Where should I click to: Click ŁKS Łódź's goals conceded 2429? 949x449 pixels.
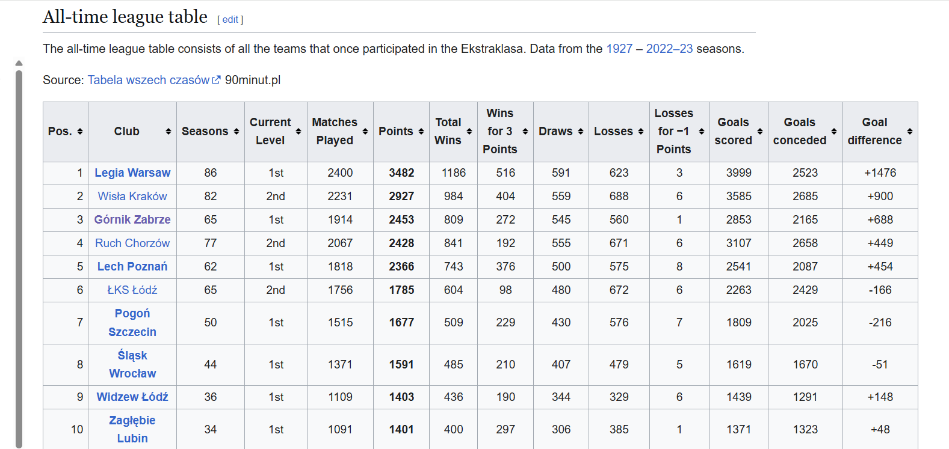[805, 290]
